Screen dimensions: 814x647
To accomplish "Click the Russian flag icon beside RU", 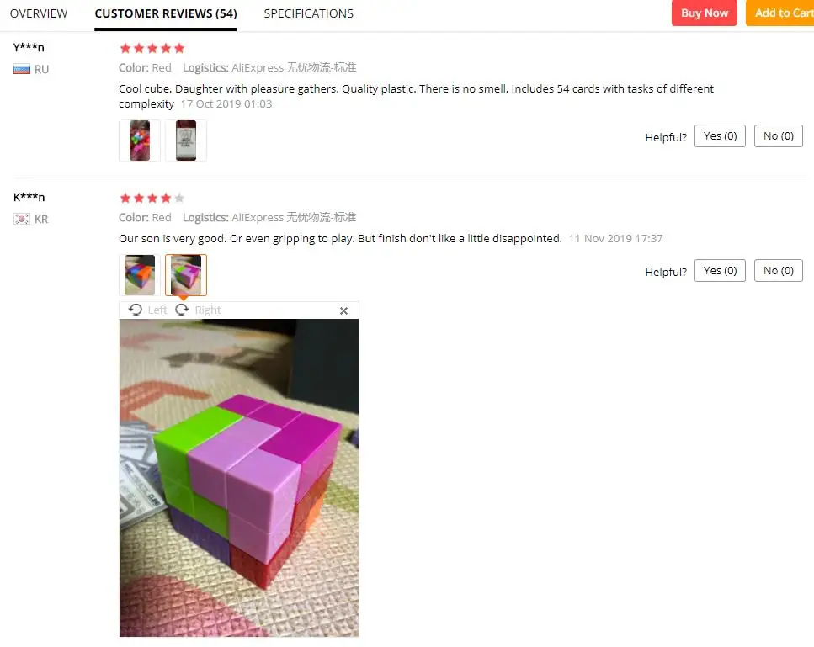I will (22, 69).
